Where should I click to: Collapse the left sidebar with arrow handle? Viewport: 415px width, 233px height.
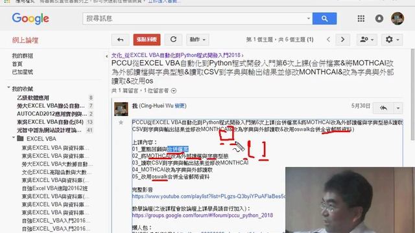pos(106,56)
